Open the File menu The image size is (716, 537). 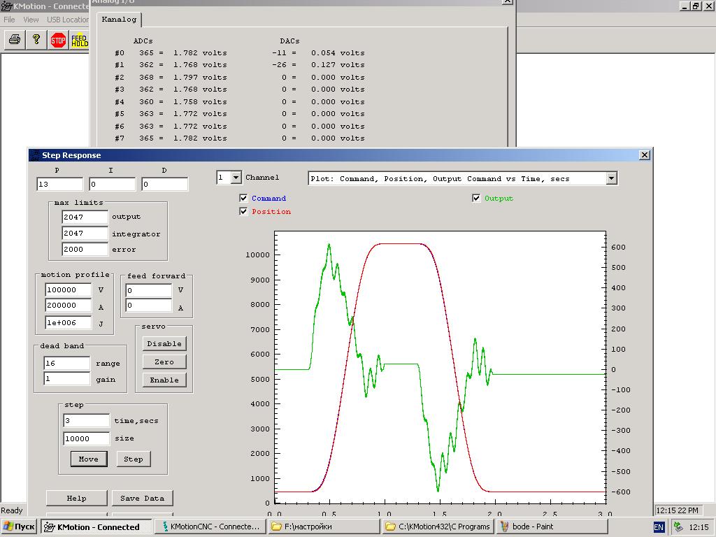click(x=10, y=20)
